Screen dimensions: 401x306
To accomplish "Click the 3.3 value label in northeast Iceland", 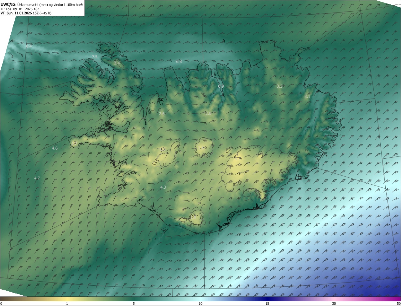I will click(279, 86).
